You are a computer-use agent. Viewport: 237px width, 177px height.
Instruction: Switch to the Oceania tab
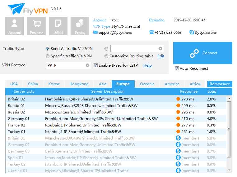point(147,84)
